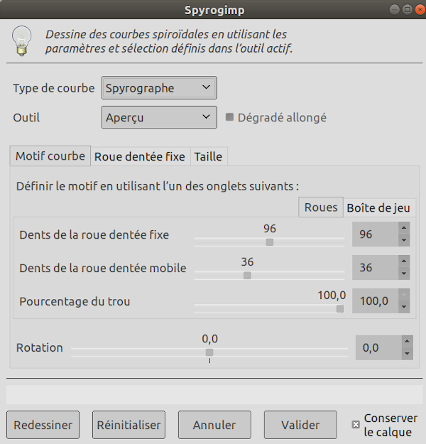Viewport: 426px width, 444px height.
Task: Click the Annuler button
Action: 214,425
